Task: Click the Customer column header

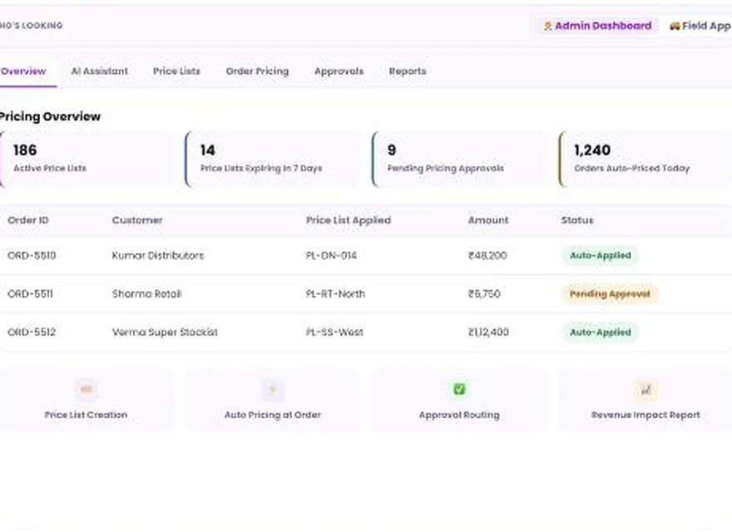Action: pyautogui.click(x=137, y=220)
